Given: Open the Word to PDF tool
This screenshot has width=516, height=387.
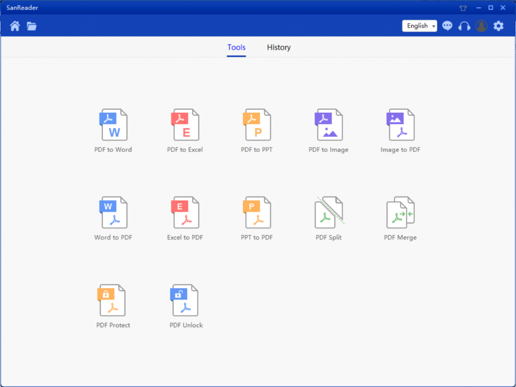Looking at the screenshot, I should (x=113, y=212).
